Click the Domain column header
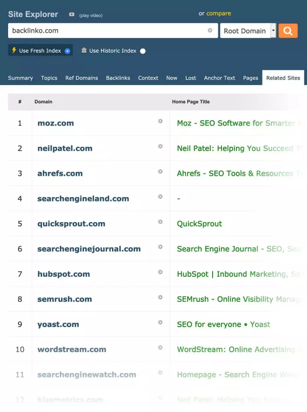This screenshot has width=307, height=412. [43, 102]
